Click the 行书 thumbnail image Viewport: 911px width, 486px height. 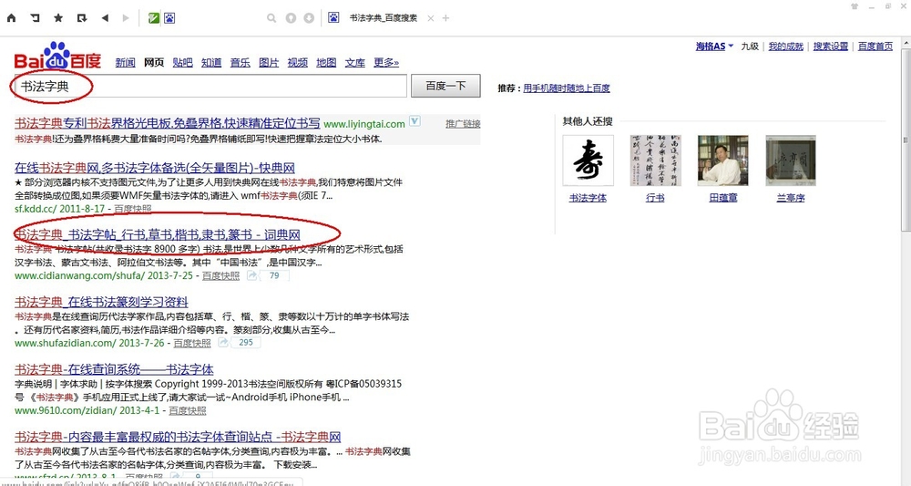655,160
